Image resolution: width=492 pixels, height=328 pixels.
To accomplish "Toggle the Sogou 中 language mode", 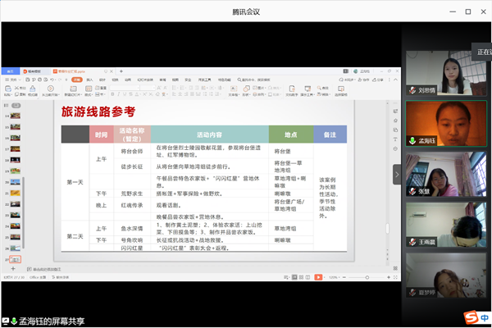I will (485, 317).
